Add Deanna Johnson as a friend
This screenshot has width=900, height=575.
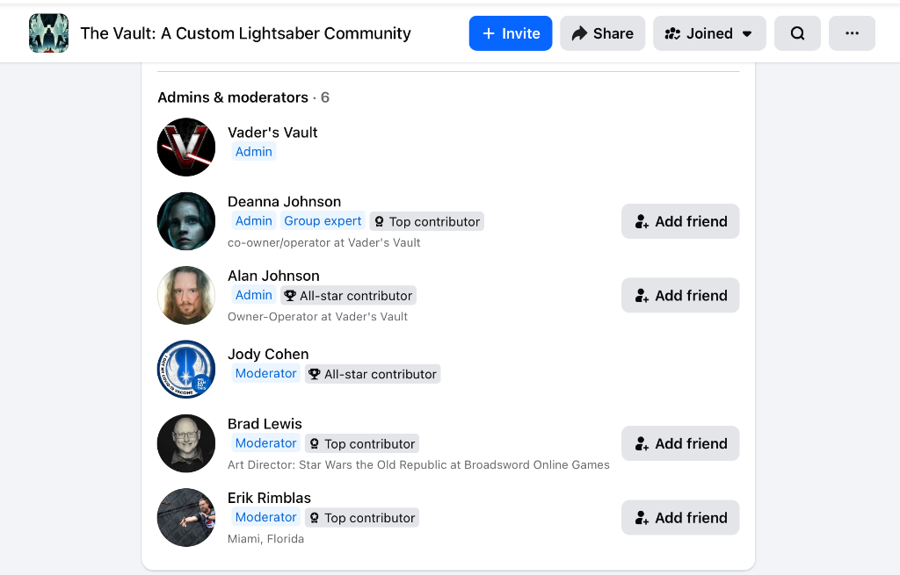pos(680,221)
